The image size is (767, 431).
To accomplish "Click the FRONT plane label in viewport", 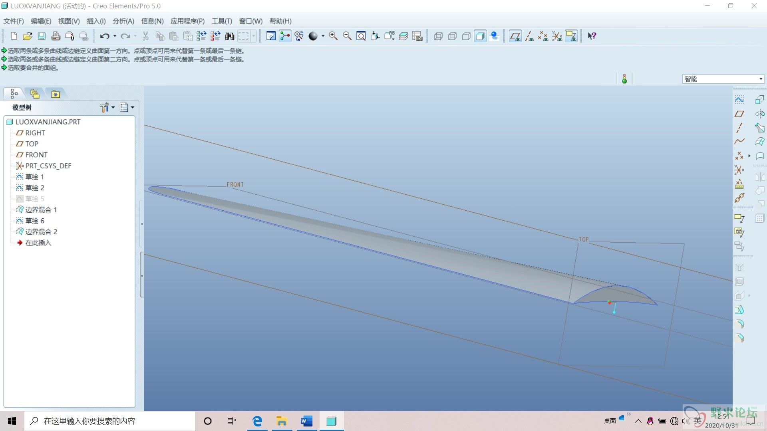I will coord(235,184).
